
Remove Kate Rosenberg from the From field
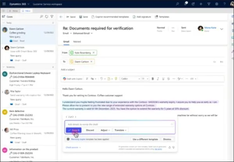coord(94,52)
